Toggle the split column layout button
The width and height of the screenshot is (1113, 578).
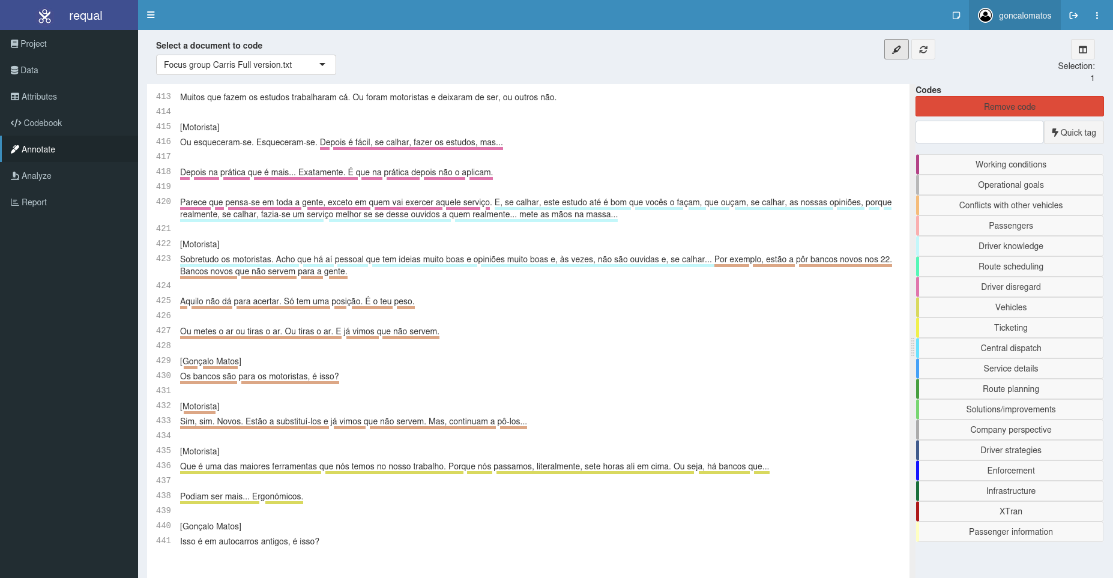(1082, 49)
